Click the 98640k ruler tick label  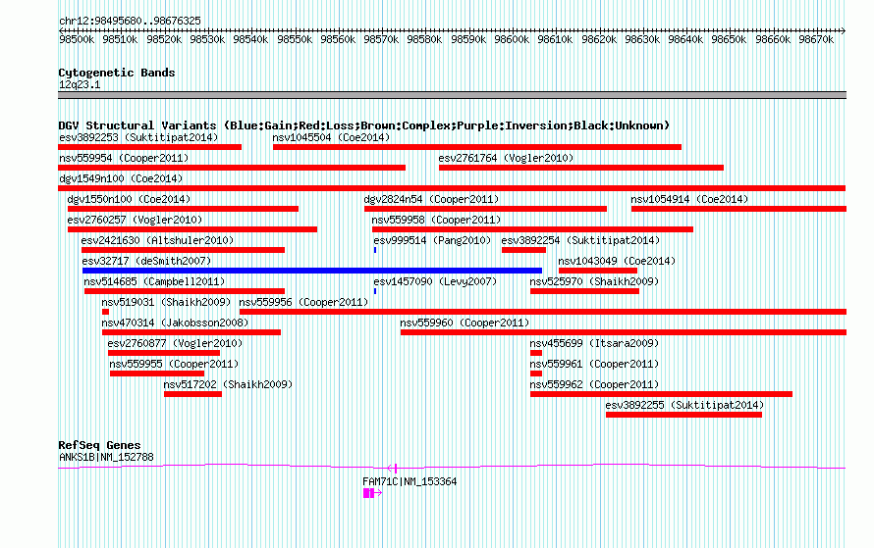(x=685, y=39)
